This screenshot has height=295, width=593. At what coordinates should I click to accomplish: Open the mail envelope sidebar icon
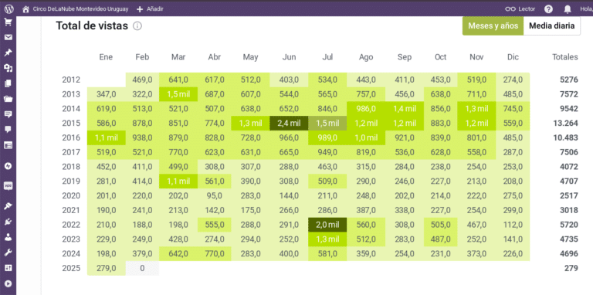point(8,37)
